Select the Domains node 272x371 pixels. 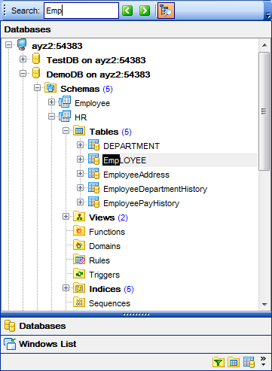click(105, 246)
